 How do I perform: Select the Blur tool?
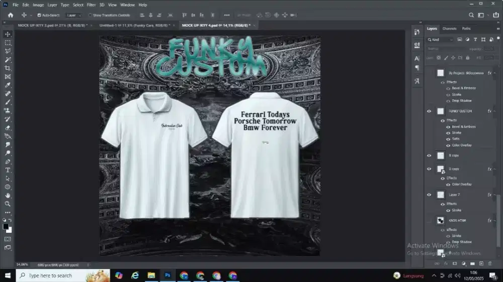coord(8,145)
